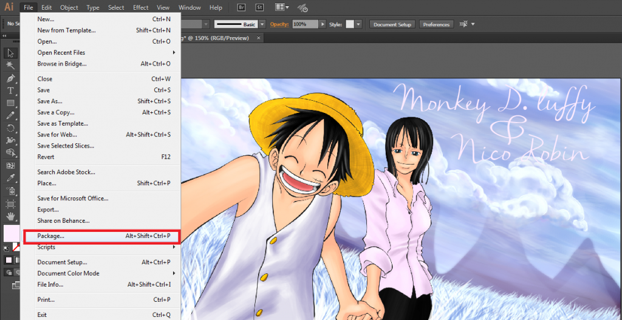Select the Artboard tool
Image resolution: width=622 pixels, height=320 pixels.
[10, 204]
